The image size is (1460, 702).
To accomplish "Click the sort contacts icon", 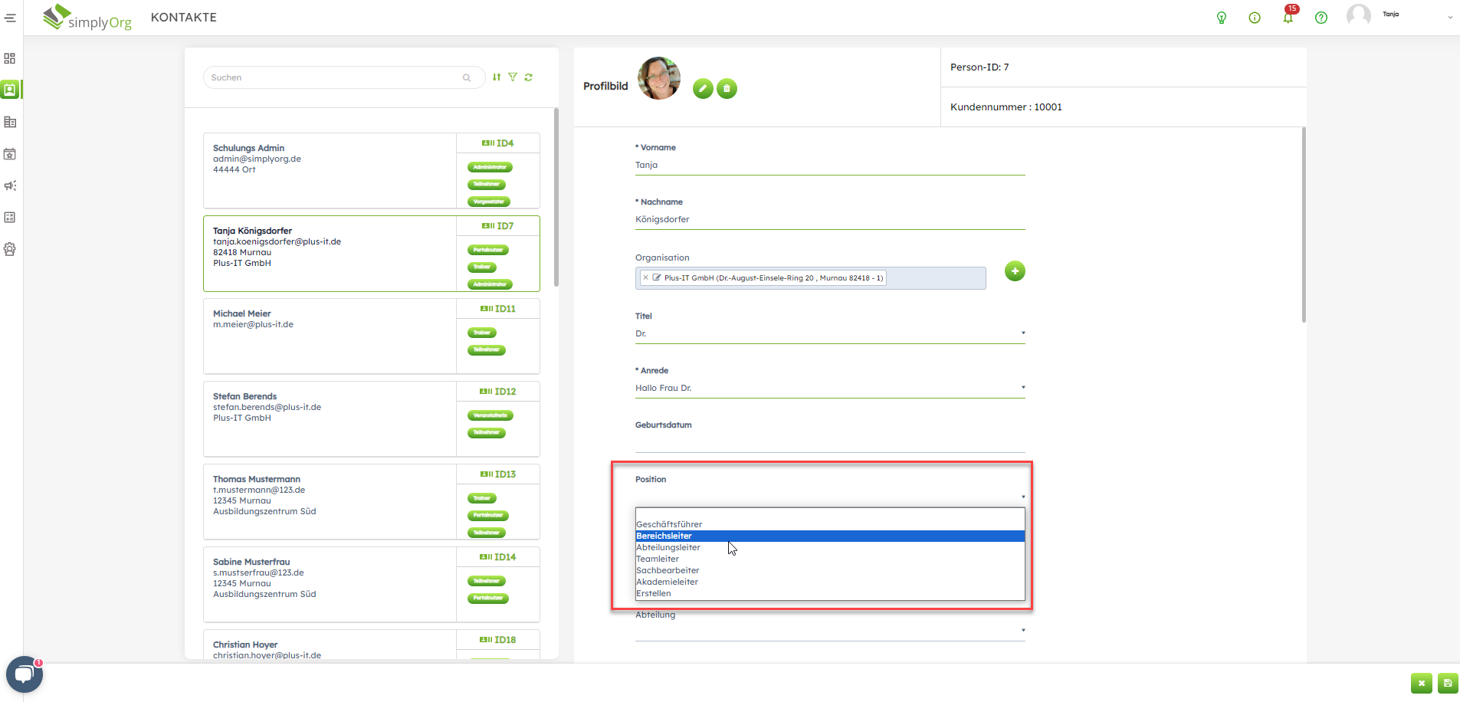I will coord(497,77).
